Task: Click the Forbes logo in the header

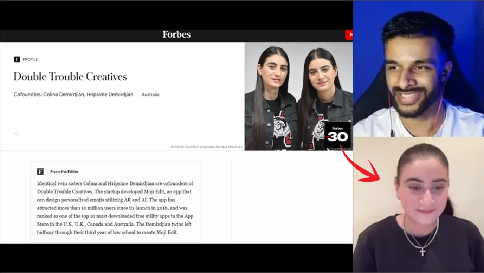Action: click(176, 34)
